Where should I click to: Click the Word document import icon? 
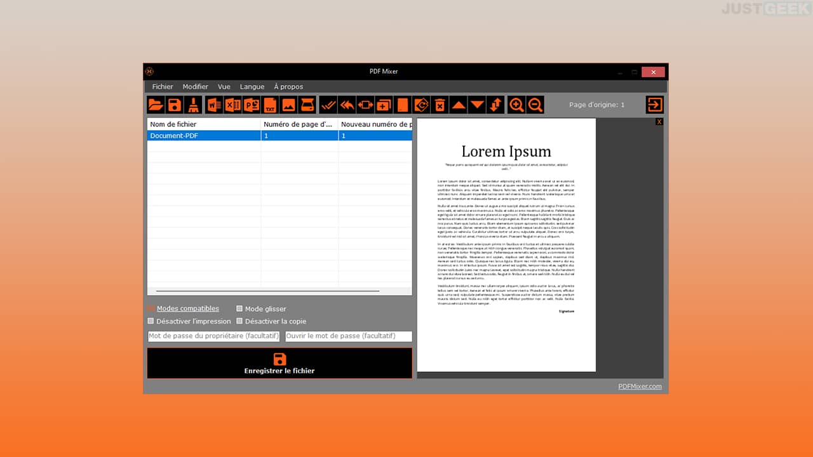click(214, 105)
